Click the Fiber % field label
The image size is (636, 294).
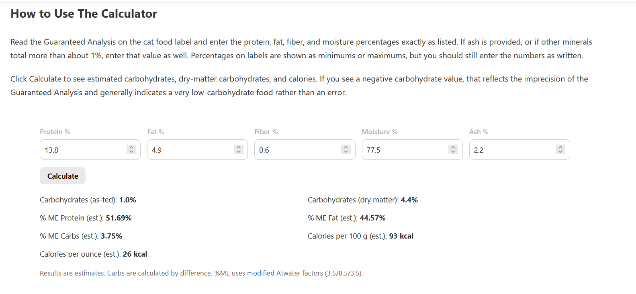pyautogui.click(x=266, y=132)
